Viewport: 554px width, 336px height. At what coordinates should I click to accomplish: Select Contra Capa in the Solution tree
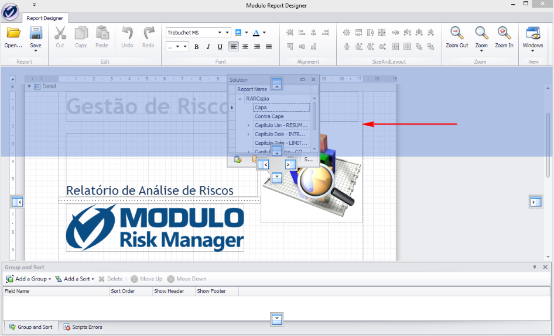coord(281,116)
